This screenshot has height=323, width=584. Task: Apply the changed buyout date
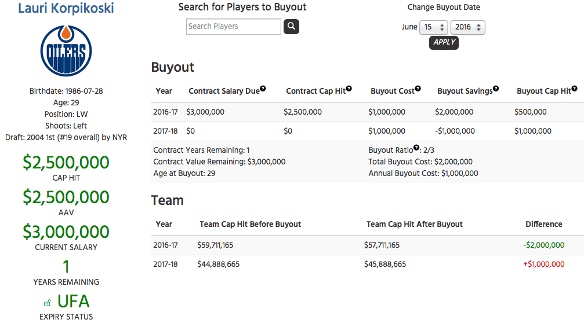pyautogui.click(x=444, y=42)
